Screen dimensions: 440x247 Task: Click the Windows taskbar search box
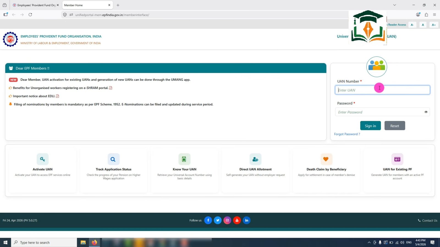(44, 242)
